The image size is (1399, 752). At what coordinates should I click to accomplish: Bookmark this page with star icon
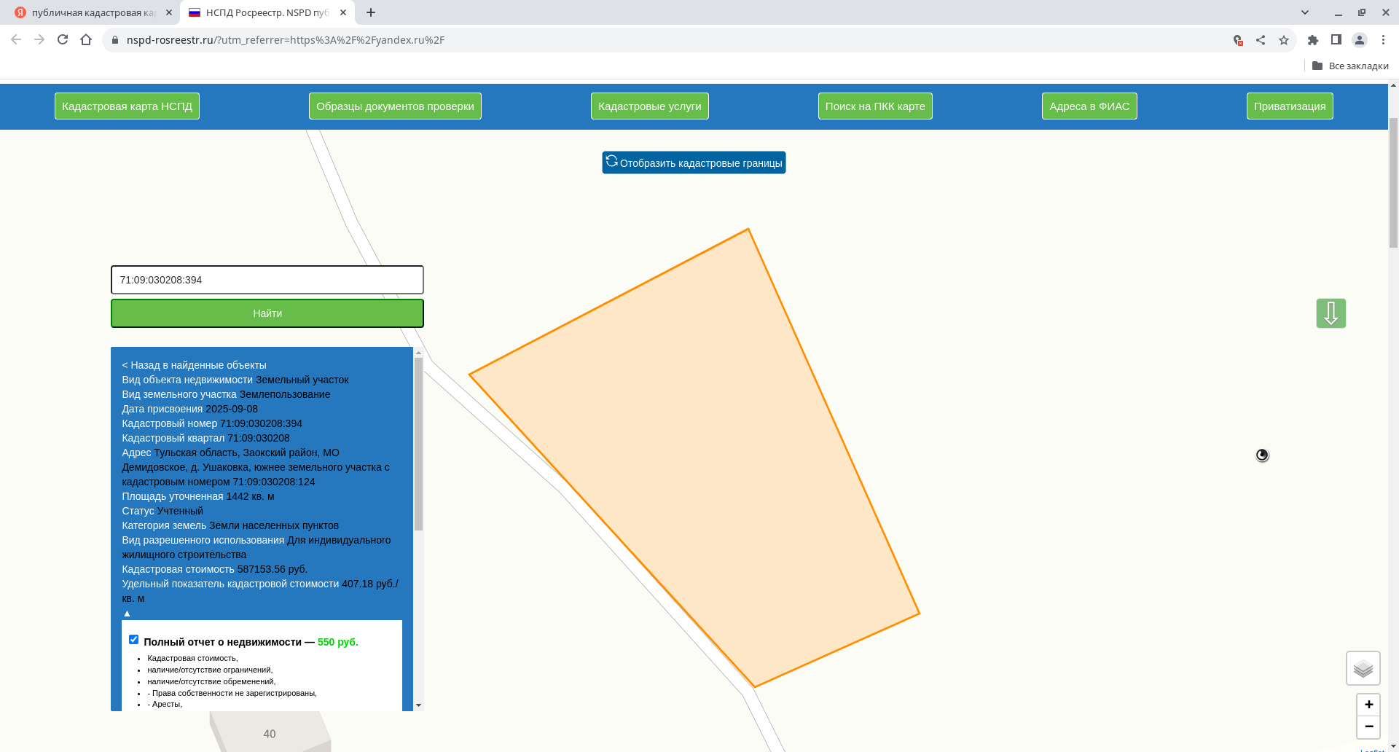1284,40
